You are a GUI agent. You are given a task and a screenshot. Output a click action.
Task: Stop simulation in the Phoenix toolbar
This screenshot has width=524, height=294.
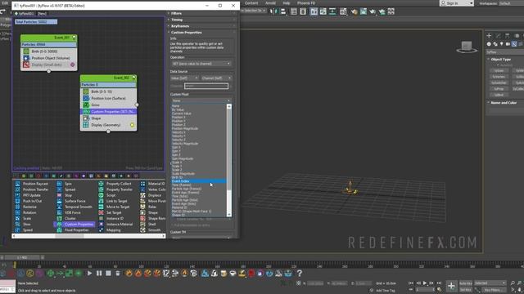[x=108, y=274]
